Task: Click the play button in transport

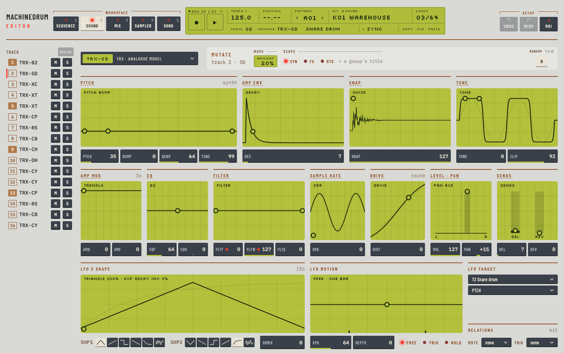Action: click(x=215, y=22)
